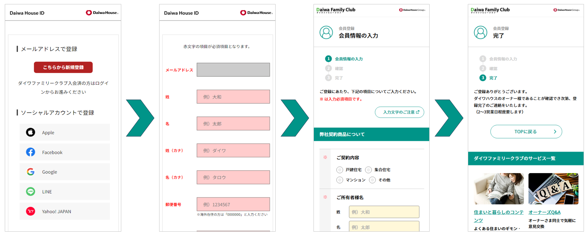Select マンション radio button
Viewport: 588px width, 235px height.
coord(340,180)
